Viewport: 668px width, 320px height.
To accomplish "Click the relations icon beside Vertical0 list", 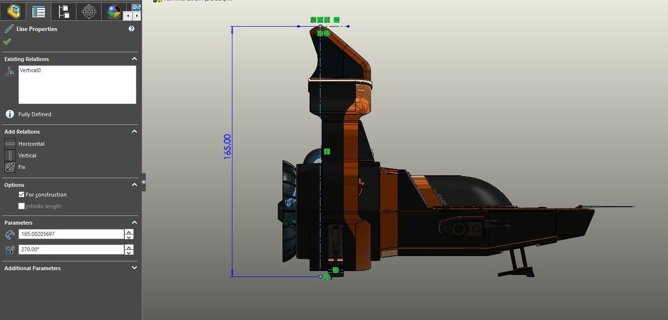I will coord(10,72).
